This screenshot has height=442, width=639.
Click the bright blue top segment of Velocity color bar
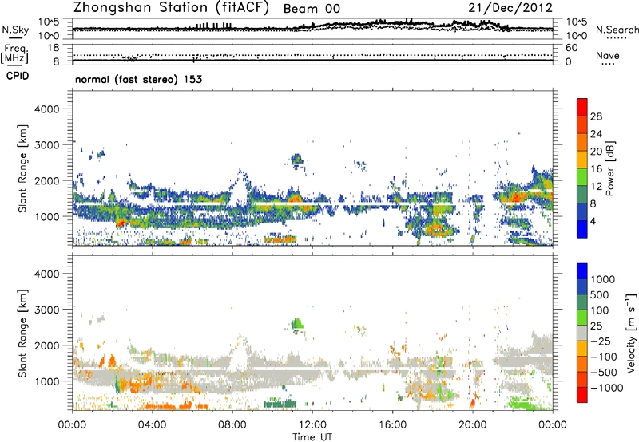click(582, 271)
